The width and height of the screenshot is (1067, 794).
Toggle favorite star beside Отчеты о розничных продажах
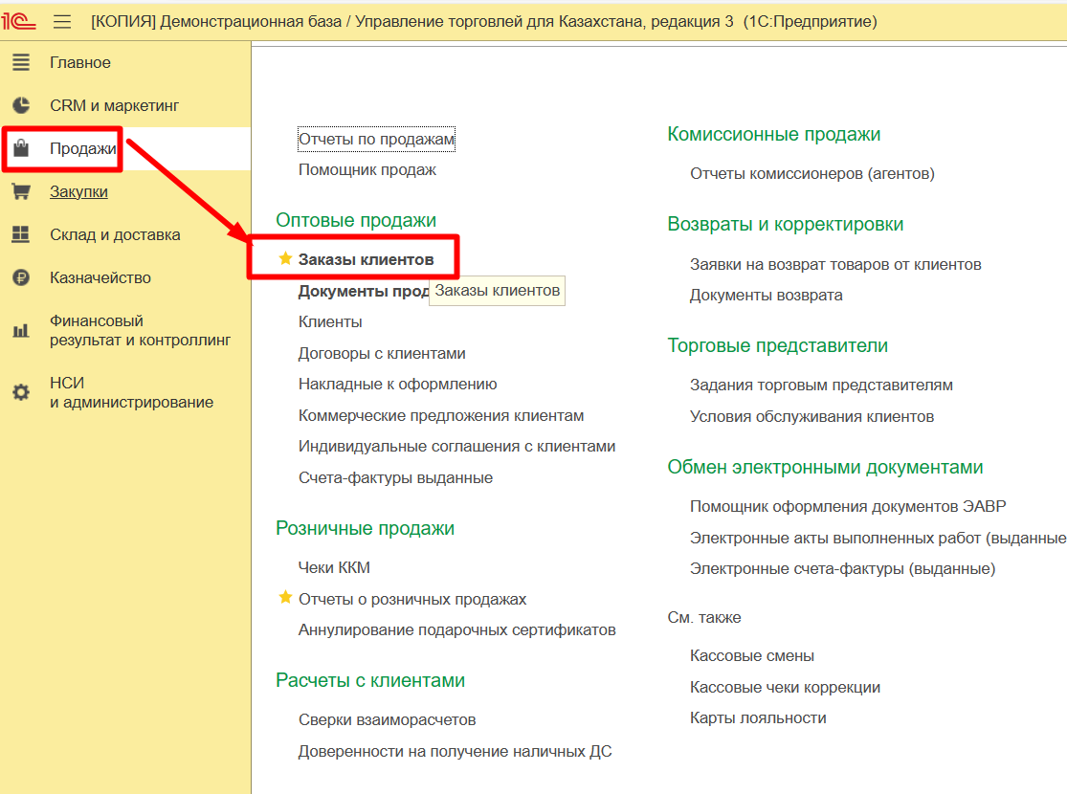coord(285,599)
